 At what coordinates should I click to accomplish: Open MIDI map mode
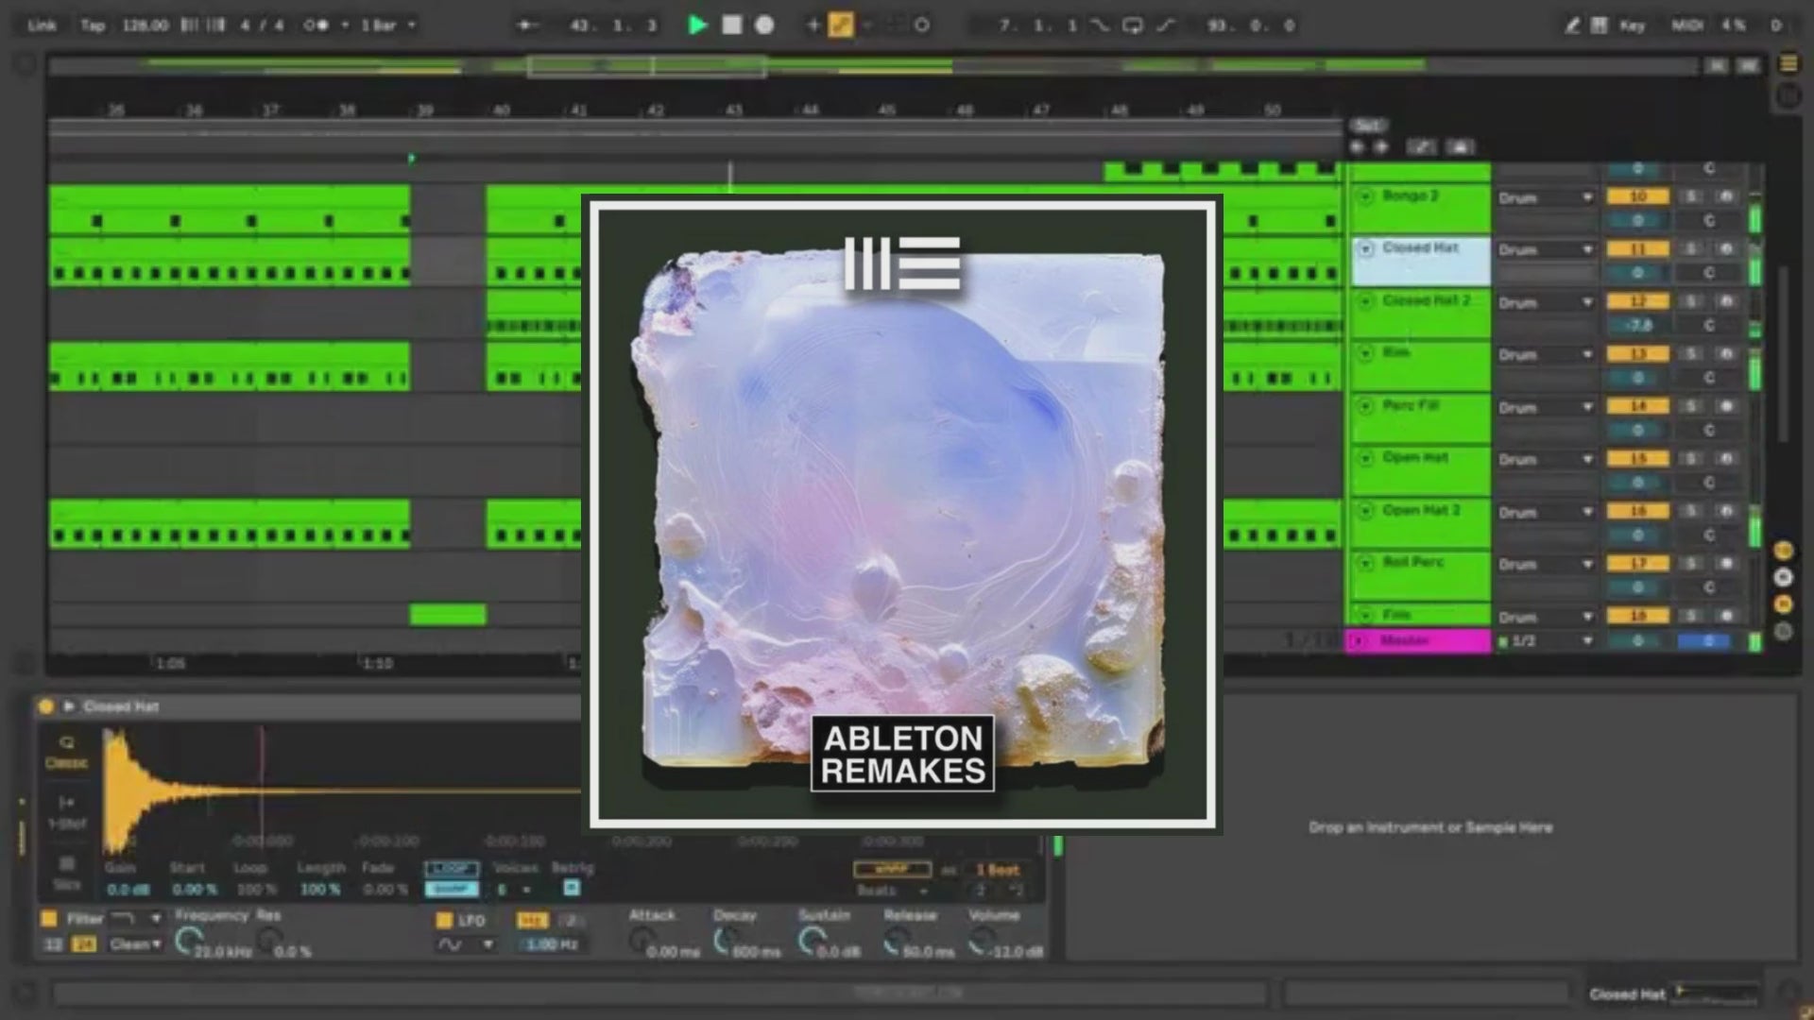pos(1686,25)
